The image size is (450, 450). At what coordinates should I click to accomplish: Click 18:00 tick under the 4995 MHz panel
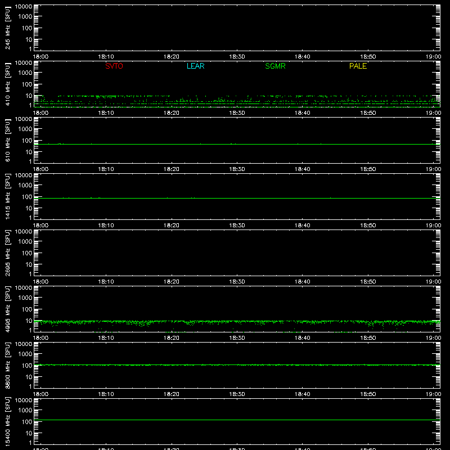coord(40,338)
